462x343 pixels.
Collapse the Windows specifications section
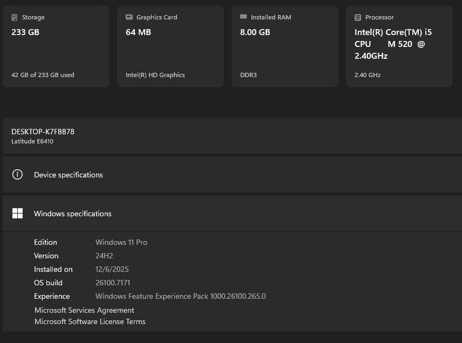click(x=232, y=214)
